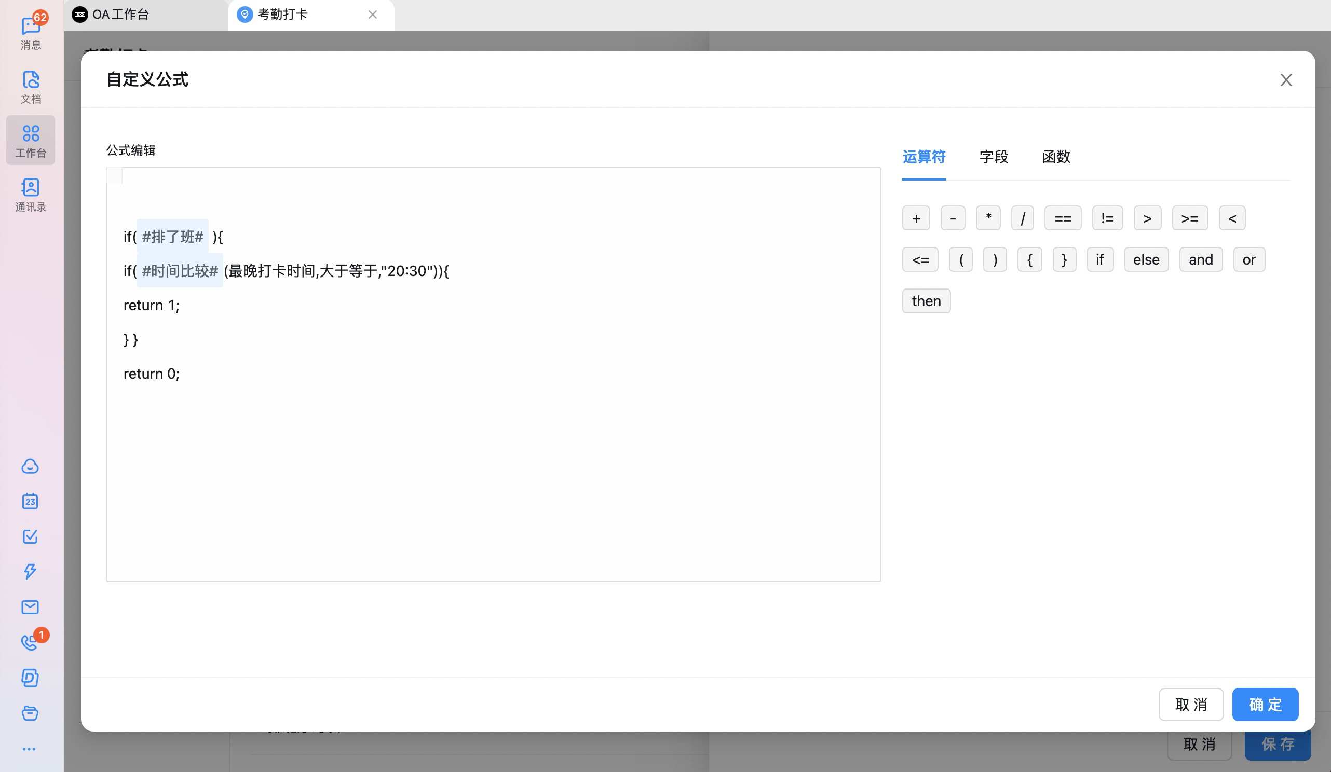1331x772 pixels.
Task: Insert the > greater-than operator
Action: (x=1147, y=218)
